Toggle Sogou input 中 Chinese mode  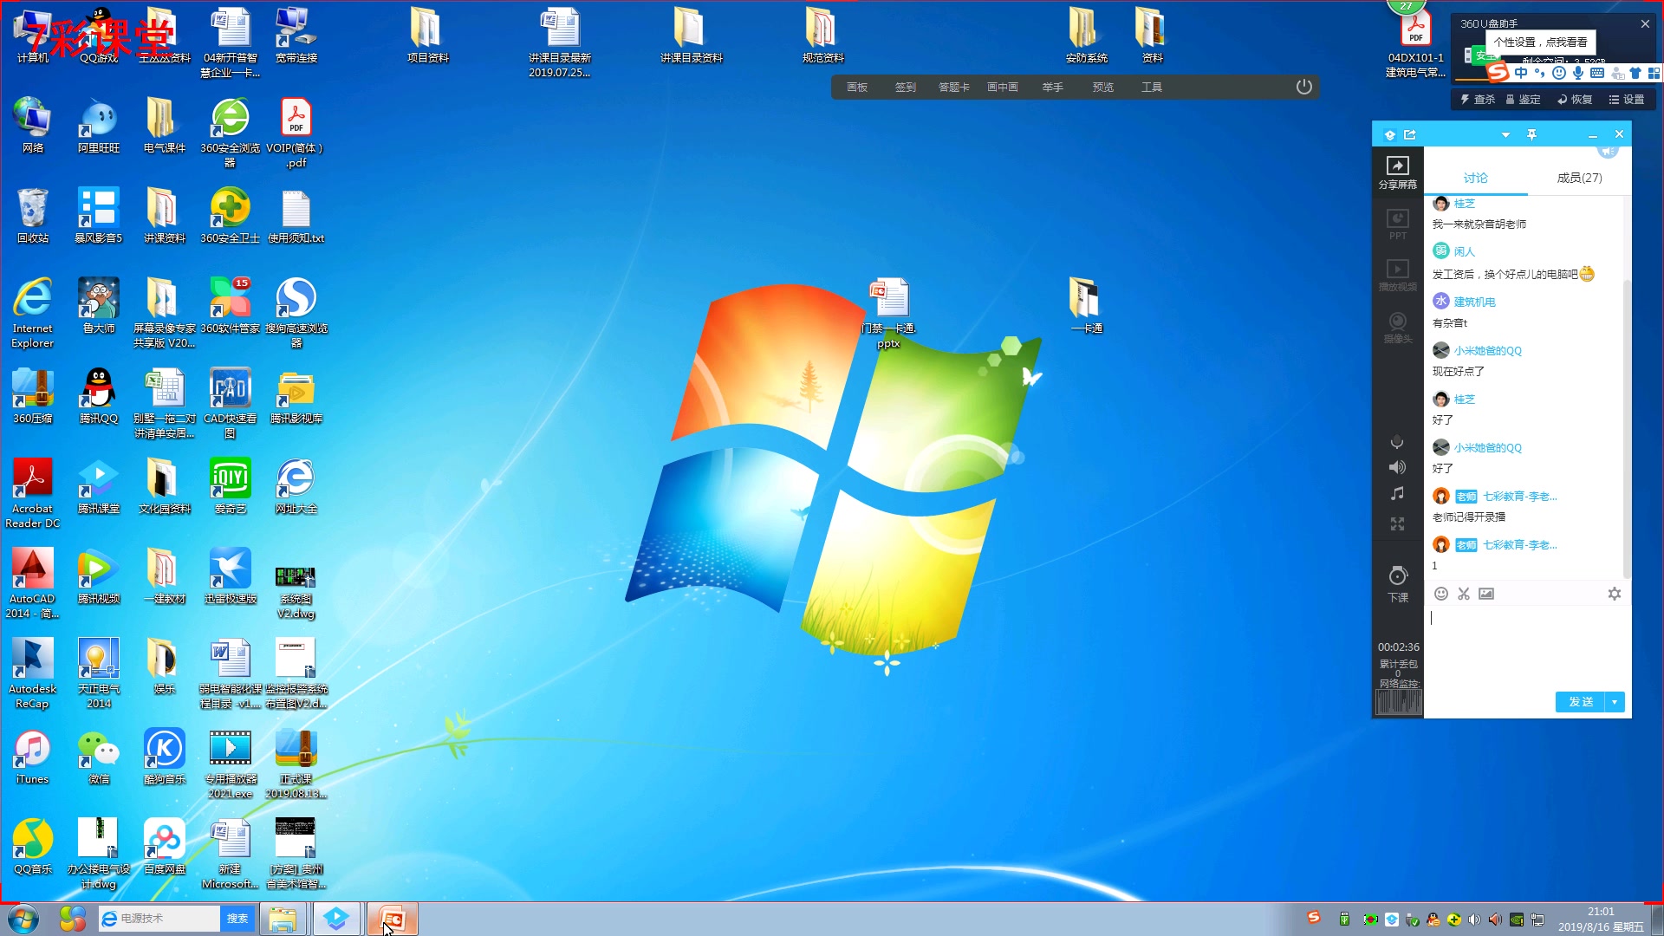click(1520, 74)
